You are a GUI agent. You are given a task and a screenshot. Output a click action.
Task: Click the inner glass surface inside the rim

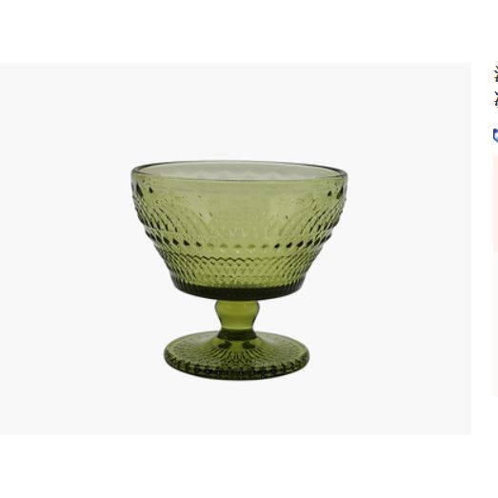pos(239,171)
